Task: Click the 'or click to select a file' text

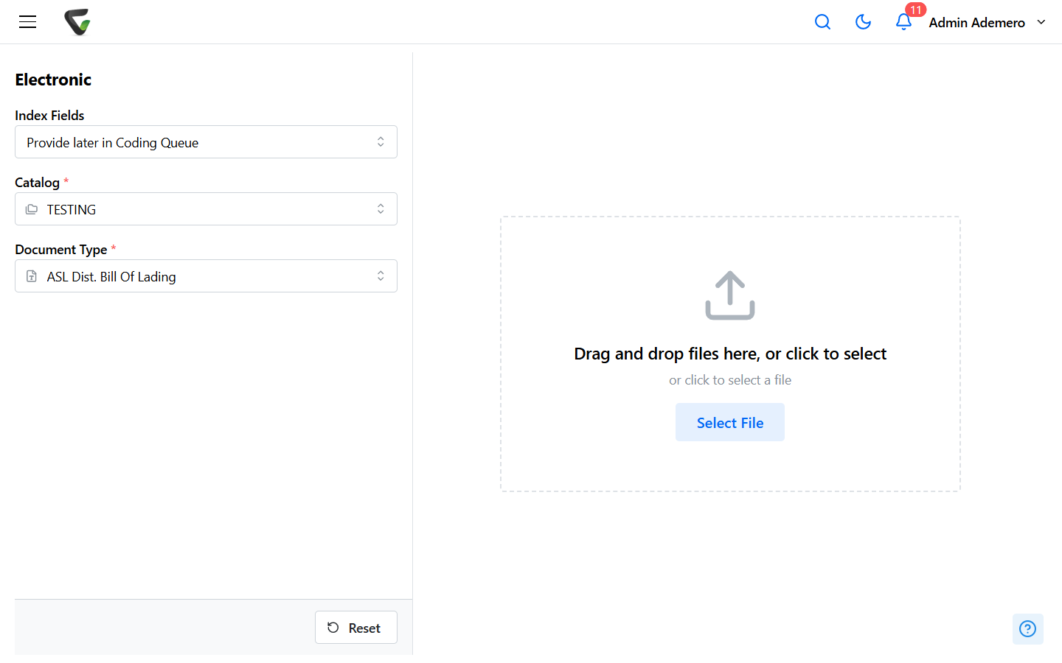Action: 730,380
